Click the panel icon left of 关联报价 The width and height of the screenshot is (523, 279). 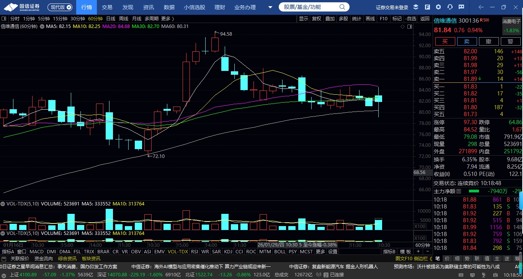[4, 259]
